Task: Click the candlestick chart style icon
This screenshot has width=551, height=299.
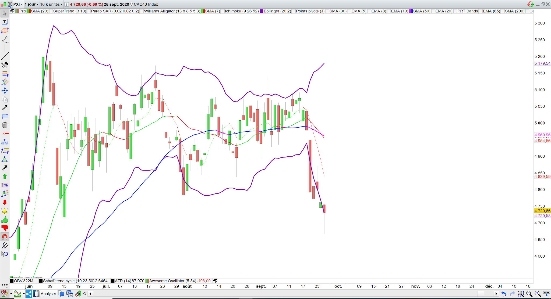Action: [3, 4]
